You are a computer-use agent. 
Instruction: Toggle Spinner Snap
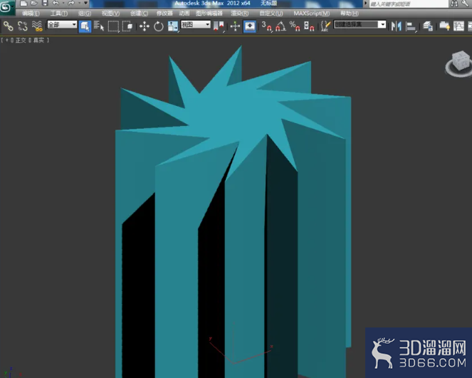click(x=309, y=26)
